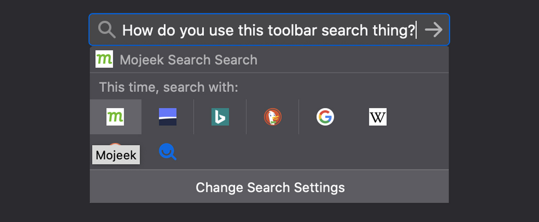Select the blue smiling magnifier engine icon
The height and width of the screenshot is (222, 539).
click(168, 152)
